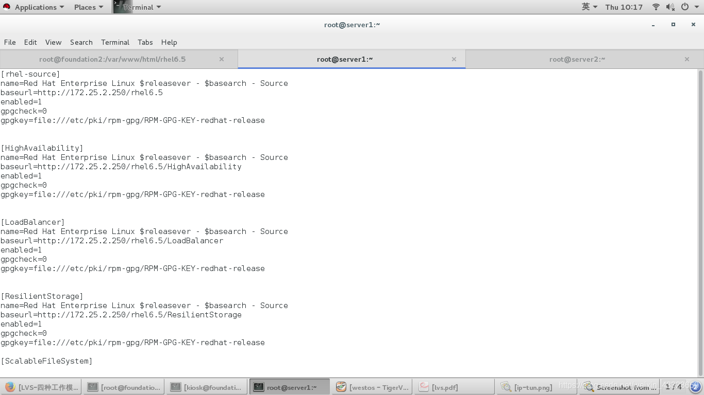Click the [LoadBalancer] section header
The height and width of the screenshot is (395, 704).
pos(32,222)
